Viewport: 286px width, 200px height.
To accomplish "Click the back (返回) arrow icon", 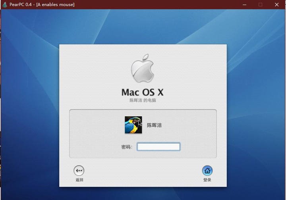I will (x=79, y=171).
